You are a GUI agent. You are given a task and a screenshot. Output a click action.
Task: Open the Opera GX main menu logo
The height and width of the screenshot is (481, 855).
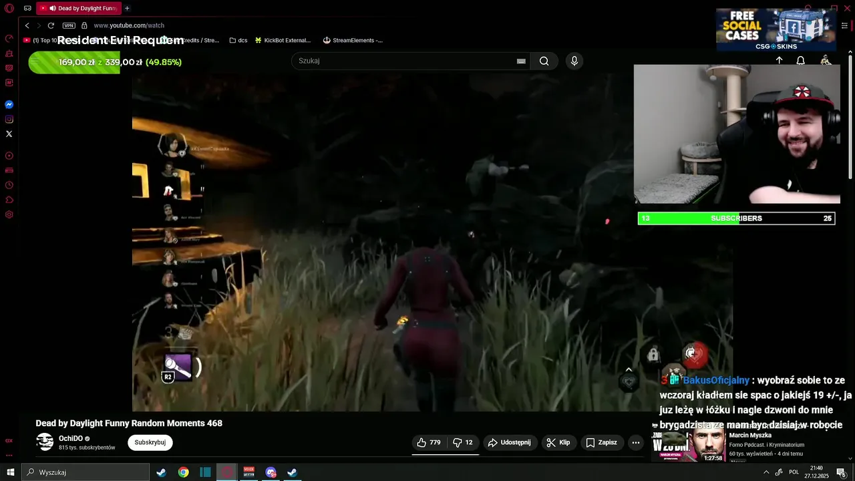[x=9, y=8]
